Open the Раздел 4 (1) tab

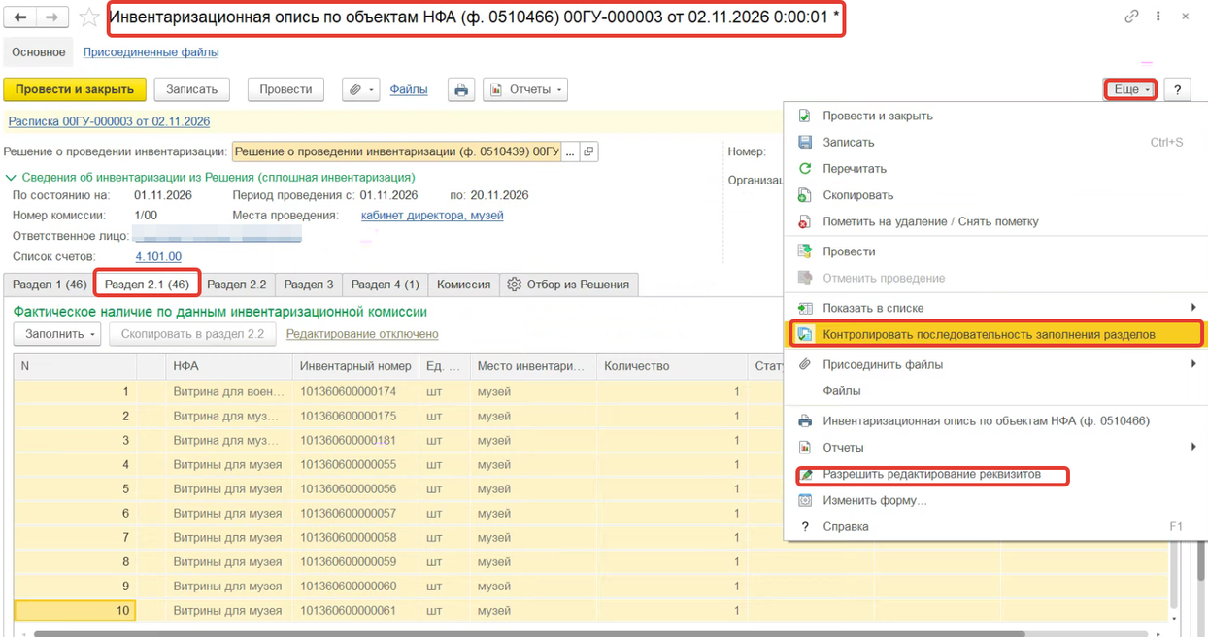385,285
